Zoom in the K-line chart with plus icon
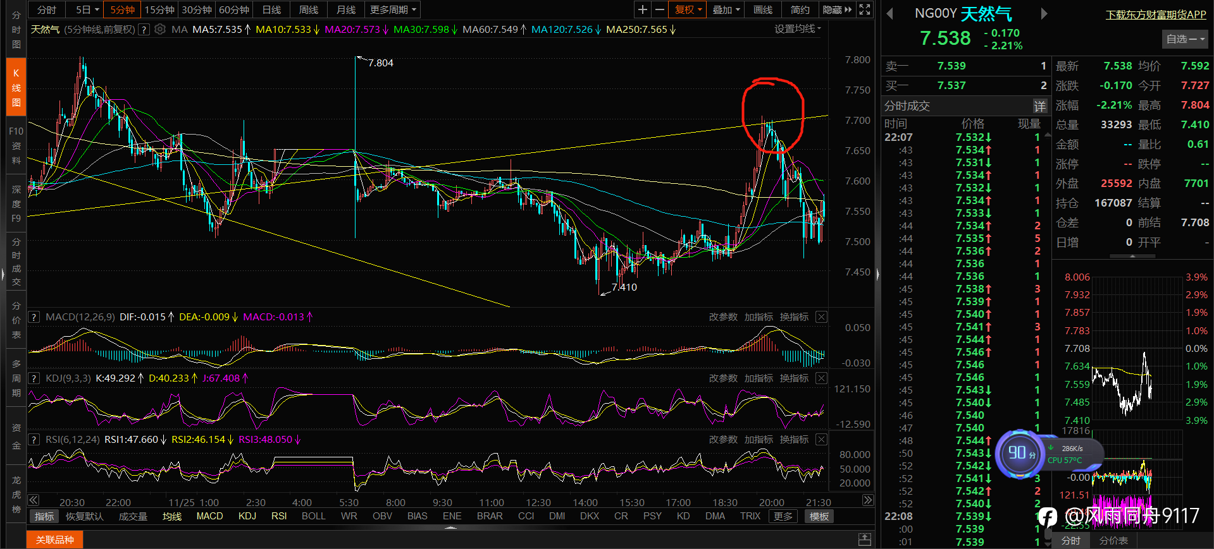Screen dimensions: 1214x549 [643, 9]
